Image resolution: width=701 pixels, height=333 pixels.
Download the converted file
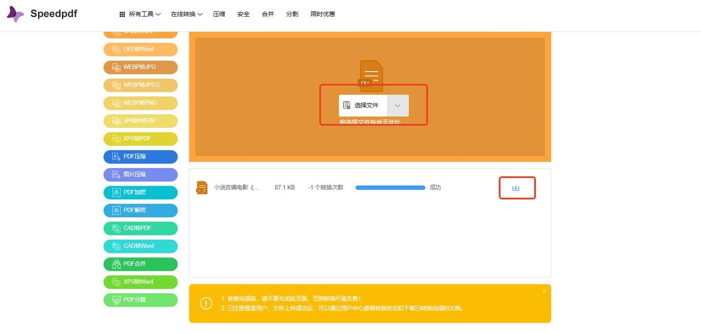tap(516, 188)
